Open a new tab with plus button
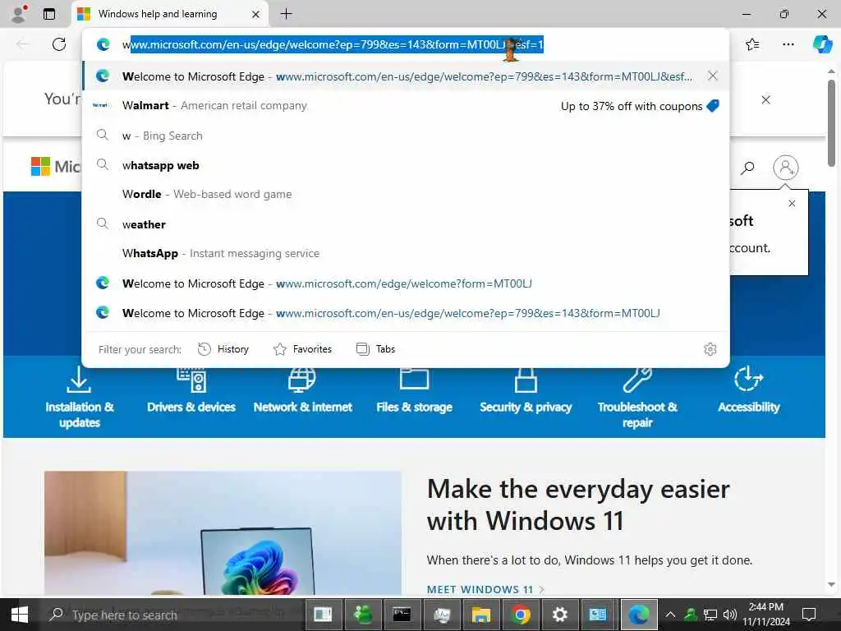The width and height of the screenshot is (841, 631). pos(287,14)
